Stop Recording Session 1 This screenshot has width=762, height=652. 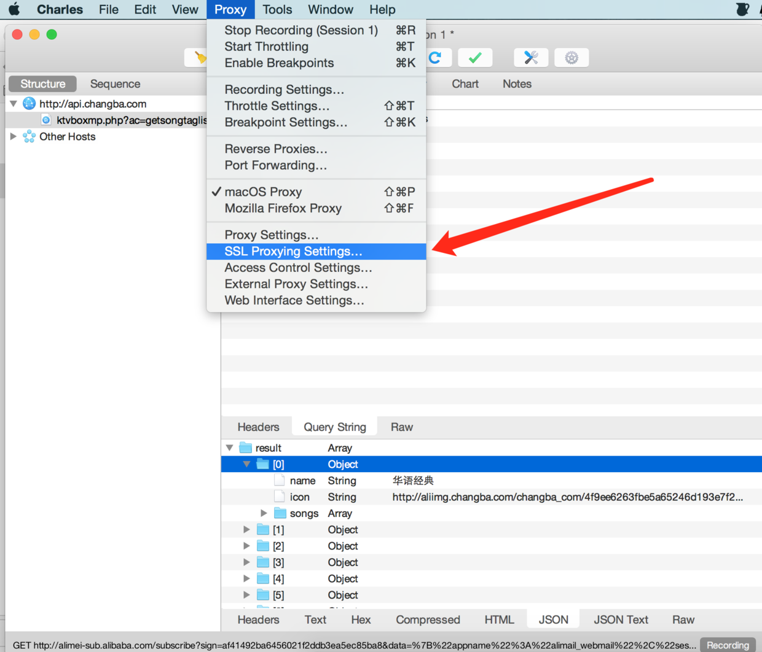coord(316,30)
